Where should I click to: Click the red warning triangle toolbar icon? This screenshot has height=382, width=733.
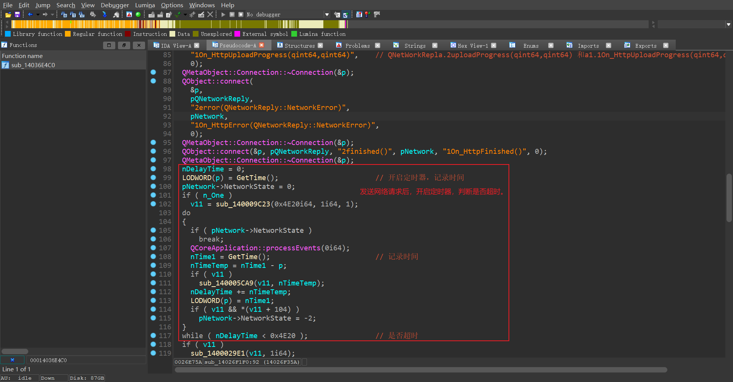pos(129,15)
